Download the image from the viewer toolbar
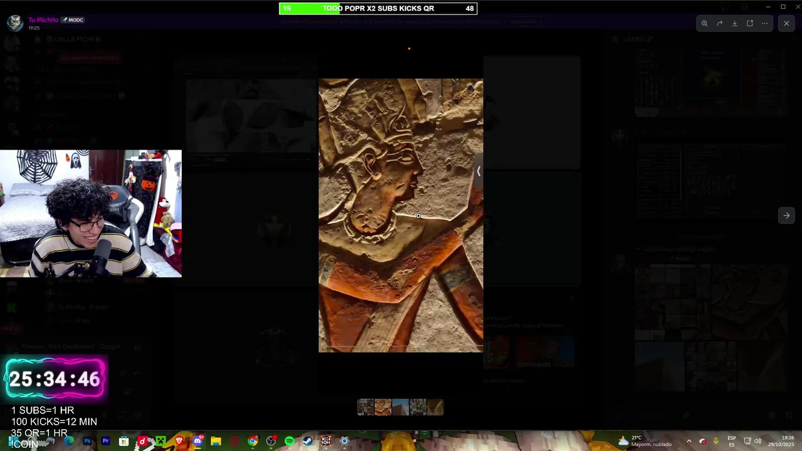This screenshot has height=451, width=802. click(x=734, y=23)
